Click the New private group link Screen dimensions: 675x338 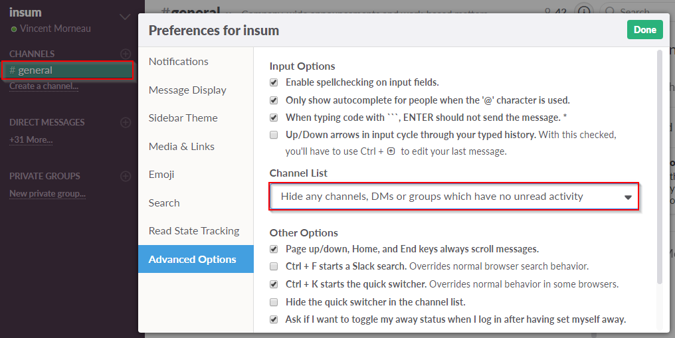47,194
